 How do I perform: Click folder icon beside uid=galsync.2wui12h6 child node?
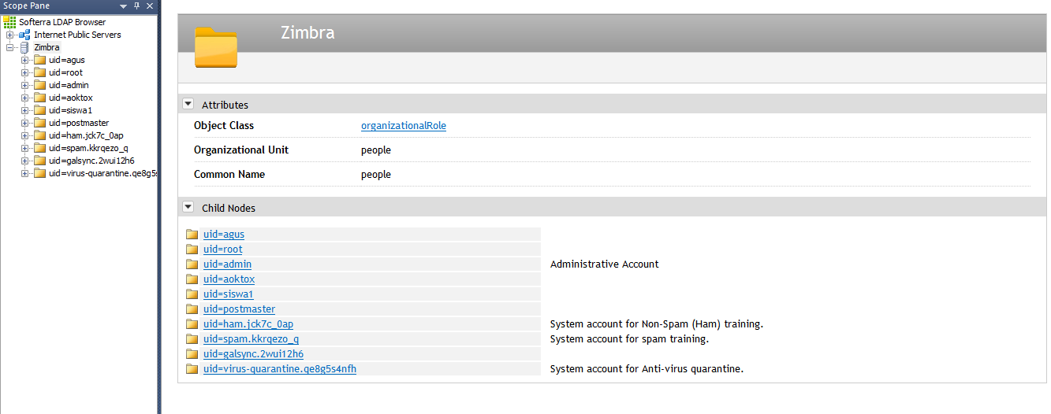[192, 353]
